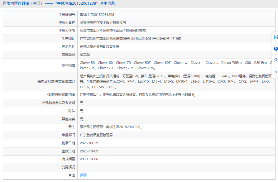Click the 型号规格 row label
The image size is (278, 182).
coord(69,65)
